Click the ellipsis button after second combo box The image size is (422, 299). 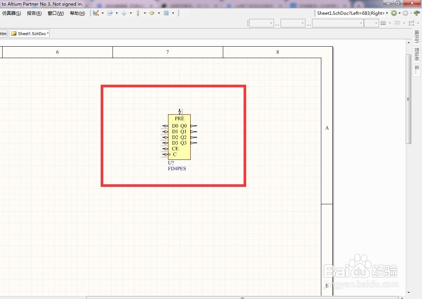tap(309, 24)
